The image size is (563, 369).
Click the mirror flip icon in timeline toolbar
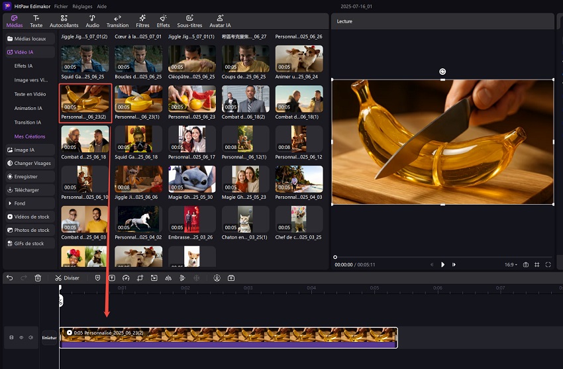[168, 278]
